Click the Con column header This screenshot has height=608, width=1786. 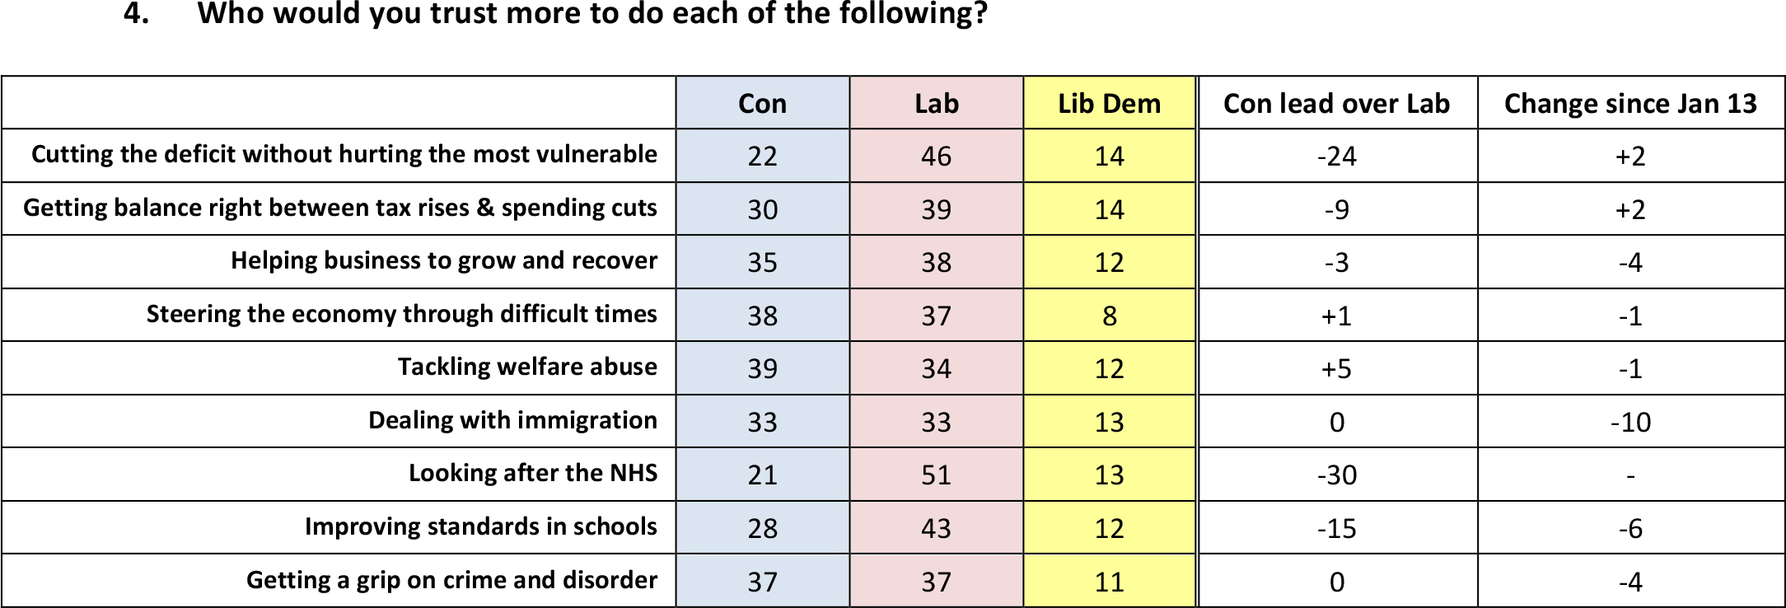[762, 104]
